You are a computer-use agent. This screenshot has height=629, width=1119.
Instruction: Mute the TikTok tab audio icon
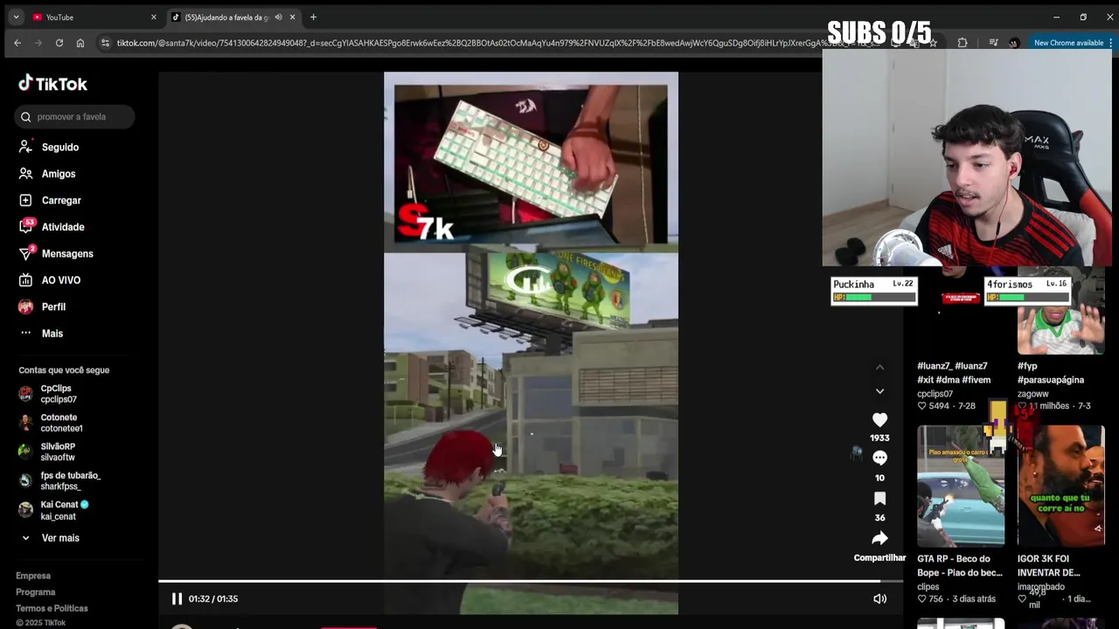pos(278,17)
